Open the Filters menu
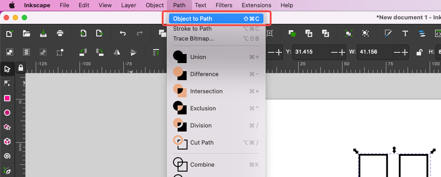 pyautogui.click(x=224, y=5)
